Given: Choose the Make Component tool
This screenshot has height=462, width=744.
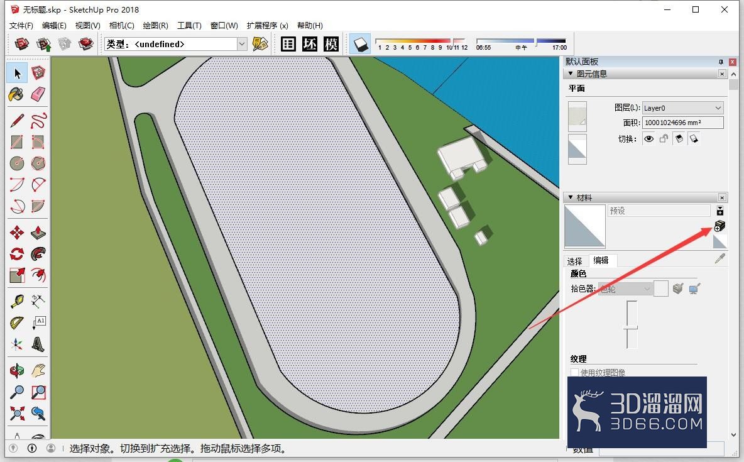Looking at the screenshot, I should tap(38, 73).
